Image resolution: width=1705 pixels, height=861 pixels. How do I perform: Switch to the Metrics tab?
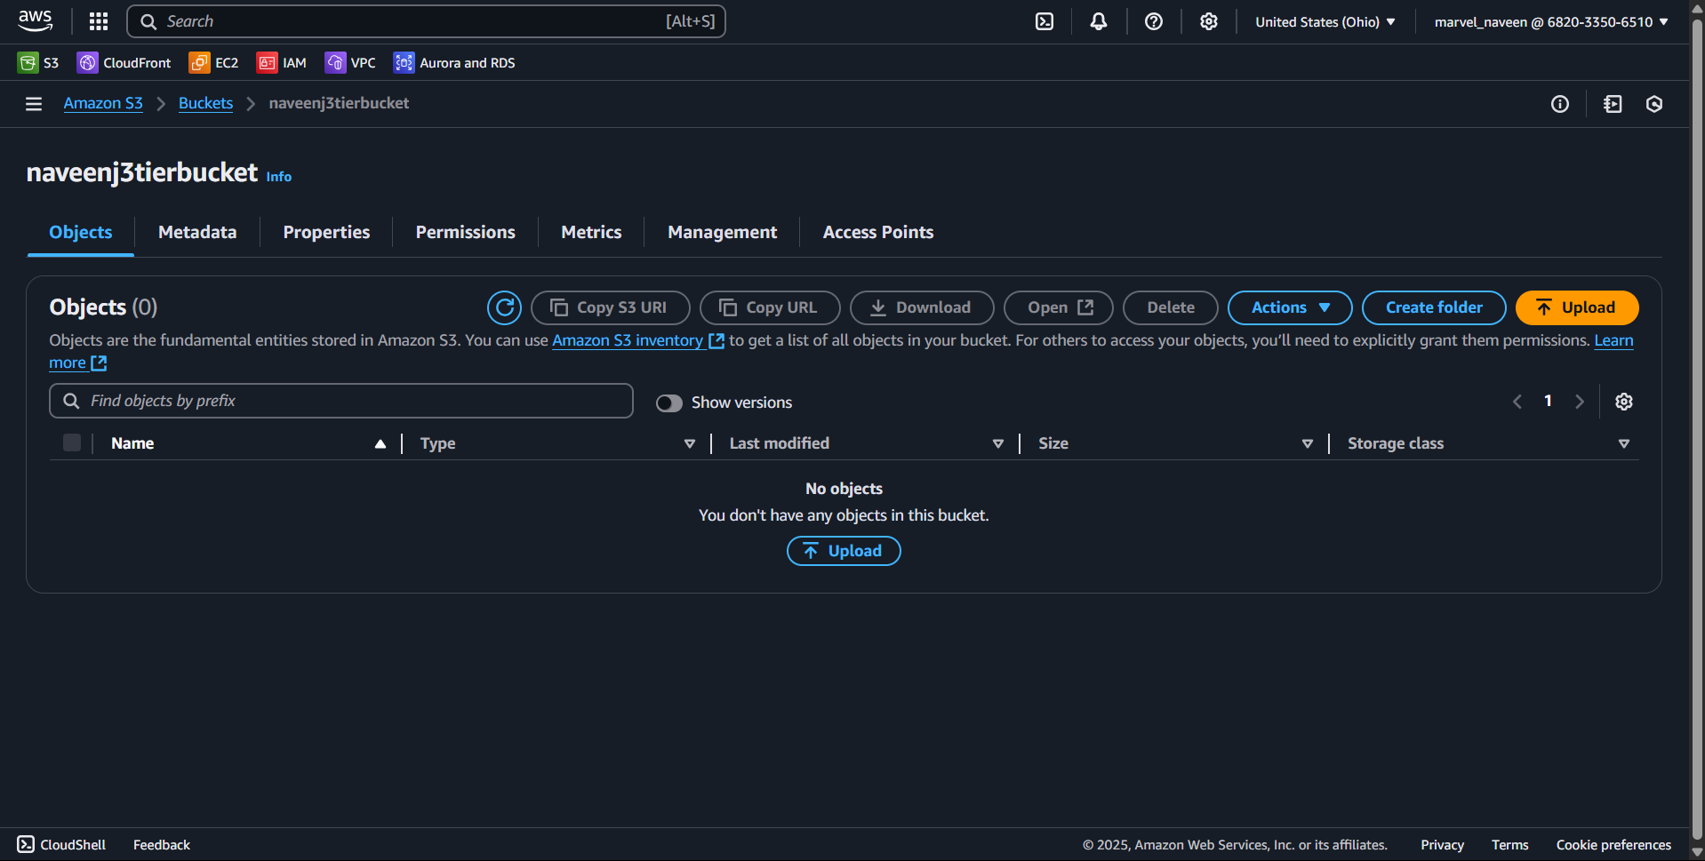[x=591, y=233]
